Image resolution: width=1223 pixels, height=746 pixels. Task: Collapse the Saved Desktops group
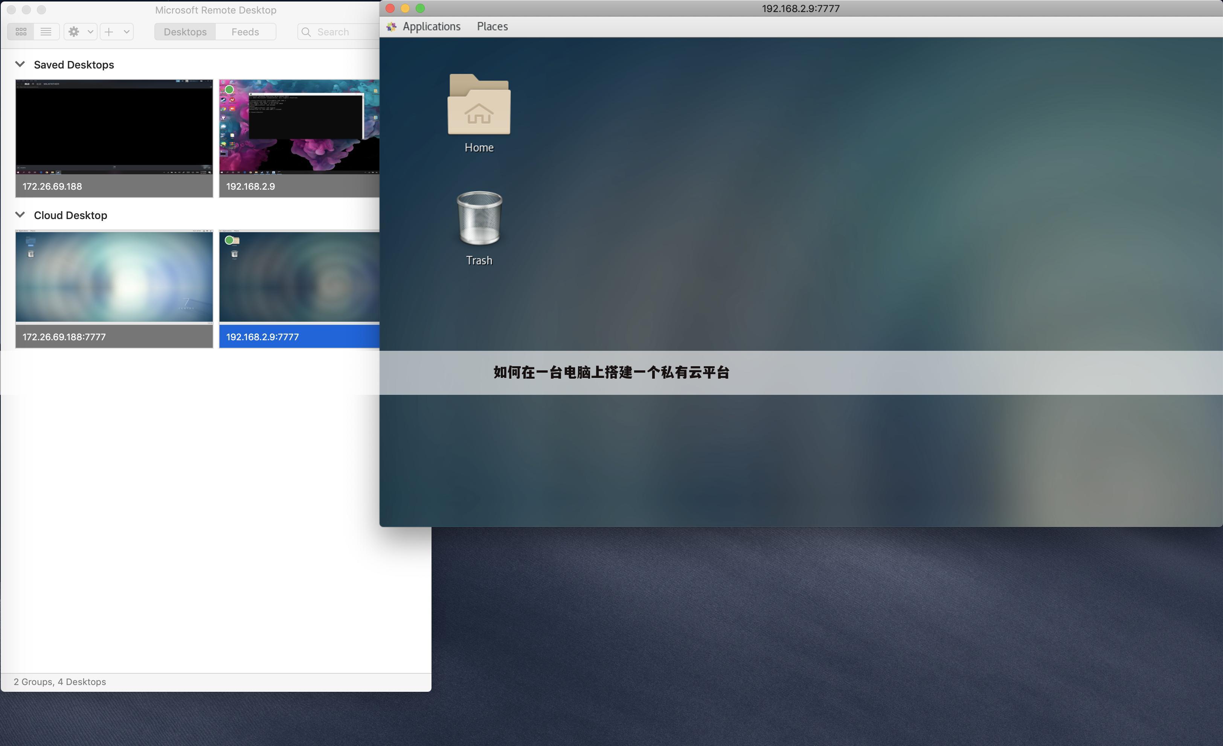(20, 64)
